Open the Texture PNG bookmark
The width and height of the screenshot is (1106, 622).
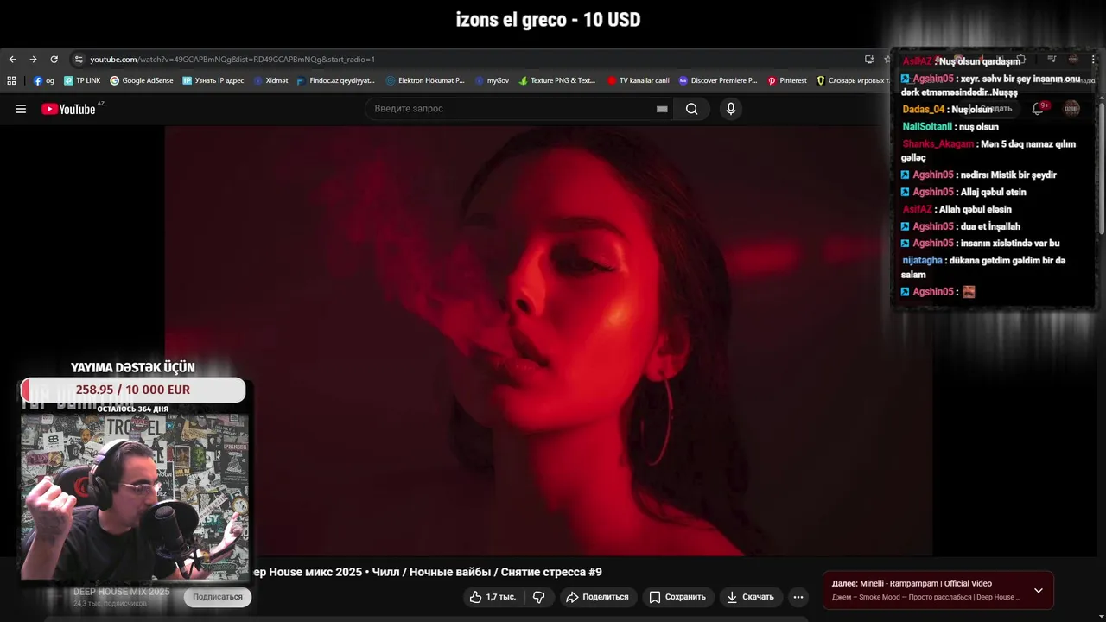tap(557, 80)
